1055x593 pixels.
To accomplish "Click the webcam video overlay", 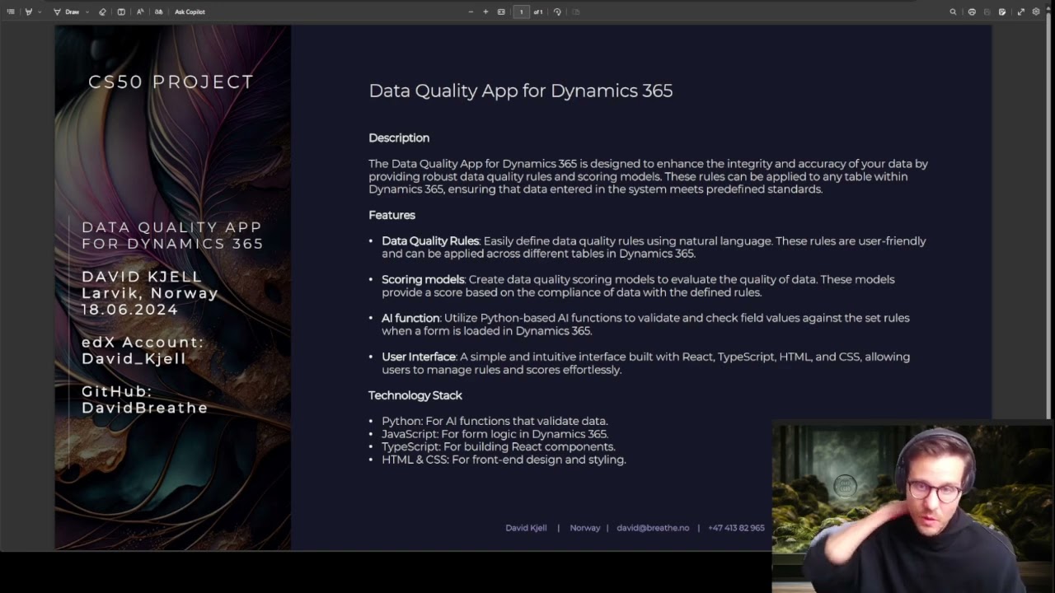I will click(912, 507).
